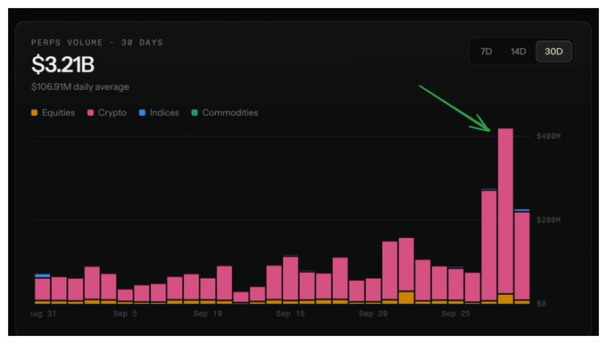Click the $400M axis label
The height and width of the screenshot is (344, 607).
pyautogui.click(x=549, y=136)
